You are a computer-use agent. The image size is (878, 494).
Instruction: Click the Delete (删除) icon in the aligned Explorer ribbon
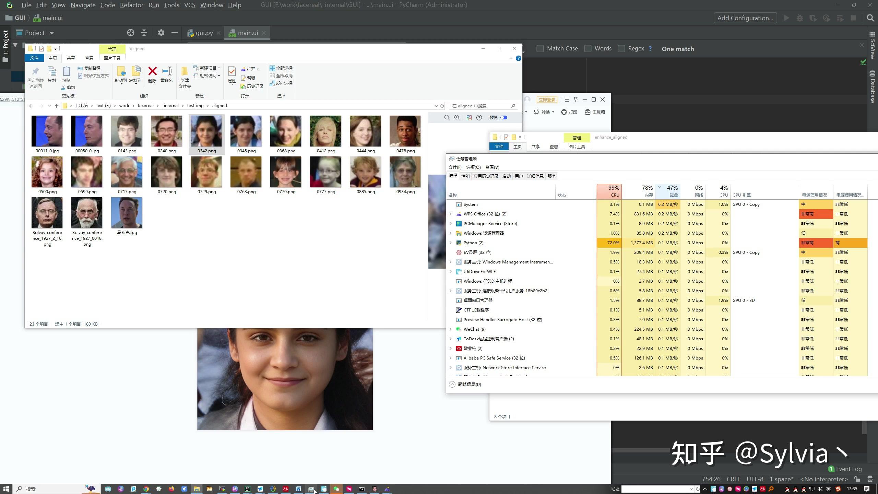[x=152, y=71]
